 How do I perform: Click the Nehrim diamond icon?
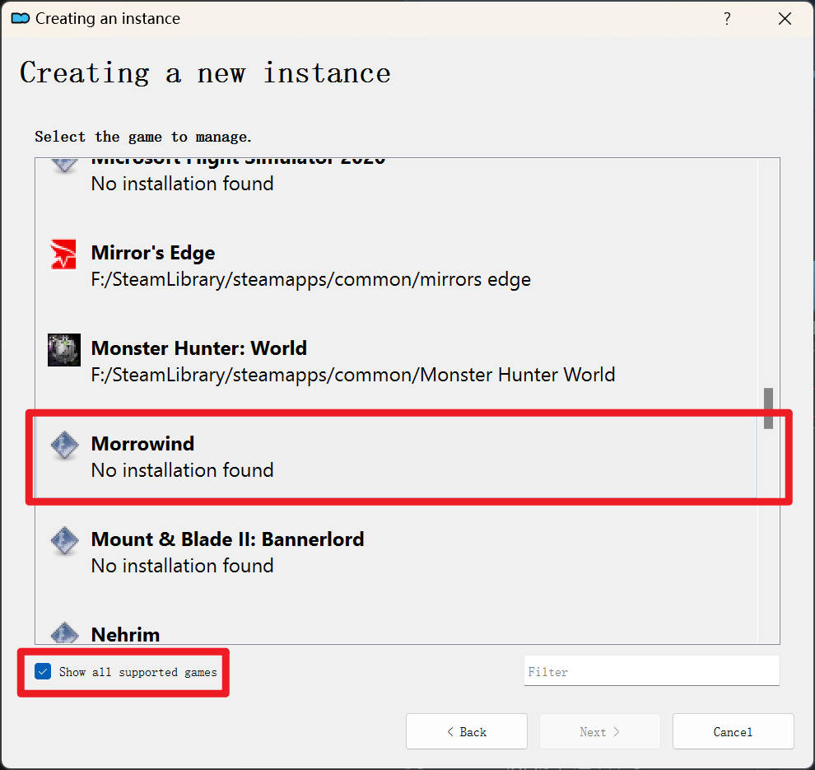(64, 632)
